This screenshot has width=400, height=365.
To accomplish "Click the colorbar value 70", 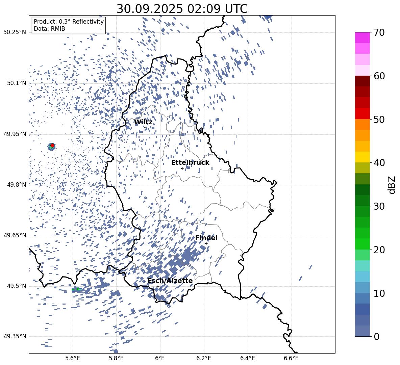I will tap(379, 32).
